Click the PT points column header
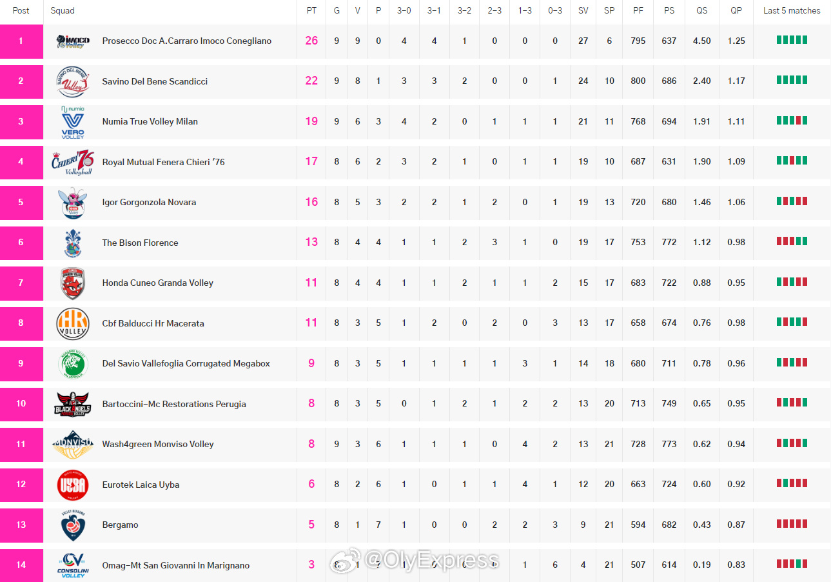This screenshot has width=831, height=582. [311, 10]
